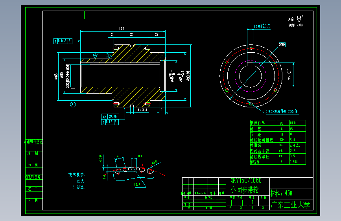The image size is (341, 221).
Task: Click the groove dimension 4×3.4
Action: point(142,110)
